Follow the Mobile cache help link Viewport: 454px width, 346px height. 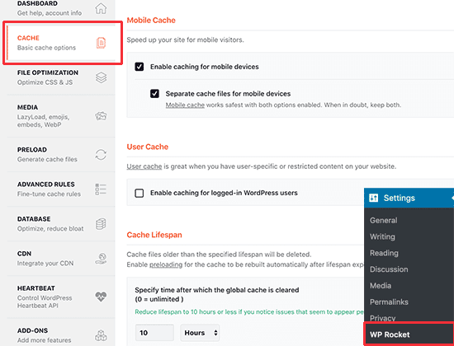[185, 105]
